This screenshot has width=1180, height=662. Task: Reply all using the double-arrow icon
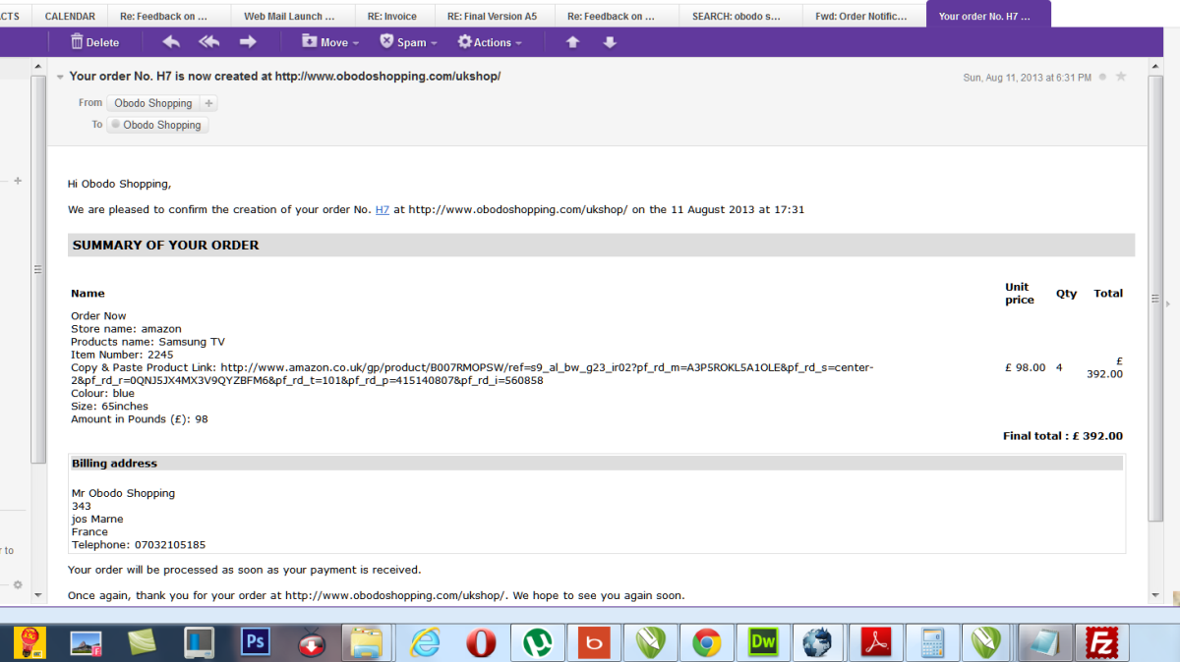click(208, 42)
